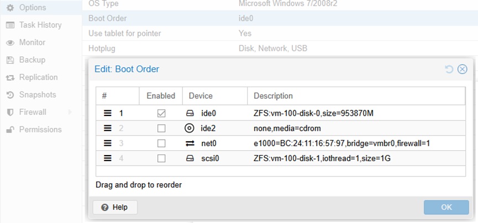Screen dimensions: 478x223
Task: Confirm boot order with OK button
Action: click(447, 207)
